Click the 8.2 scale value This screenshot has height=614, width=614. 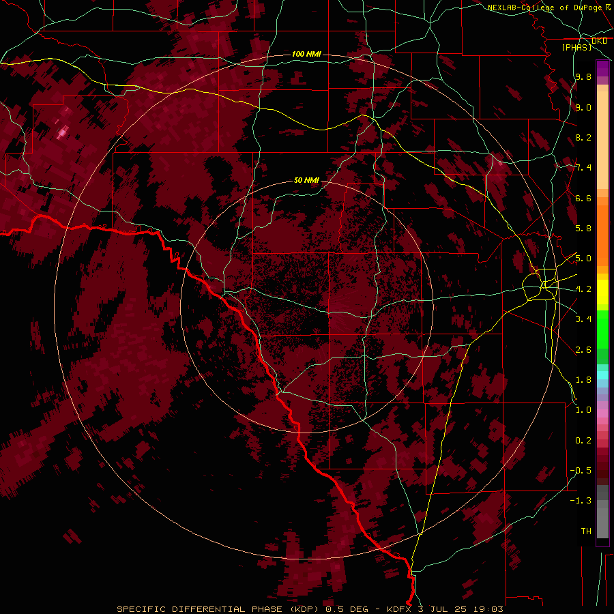pyautogui.click(x=583, y=137)
